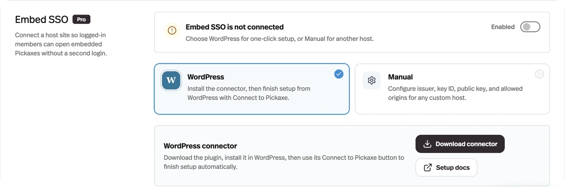The height and width of the screenshot is (187, 565).
Task: Click the WordPress logo icon
Action: pyautogui.click(x=171, y=80)
